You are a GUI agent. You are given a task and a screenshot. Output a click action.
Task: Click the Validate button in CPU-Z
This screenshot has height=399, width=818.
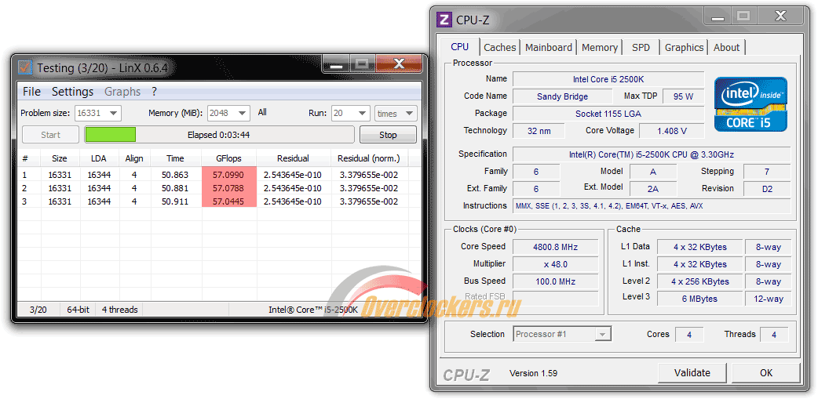[x=692, y=373]
